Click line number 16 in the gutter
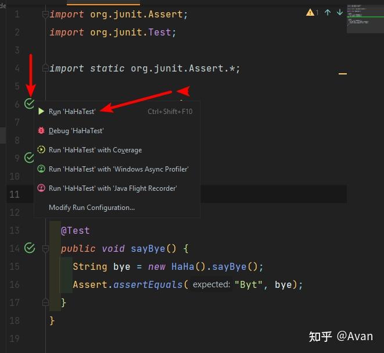 14,284
